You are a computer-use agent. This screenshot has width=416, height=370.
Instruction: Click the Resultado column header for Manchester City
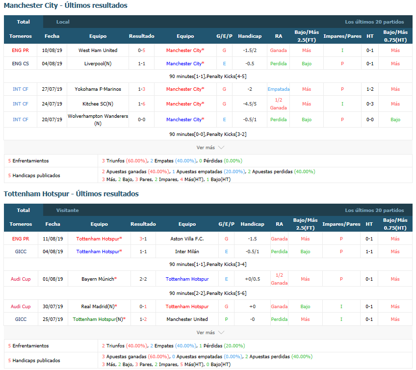coord(142,36)
